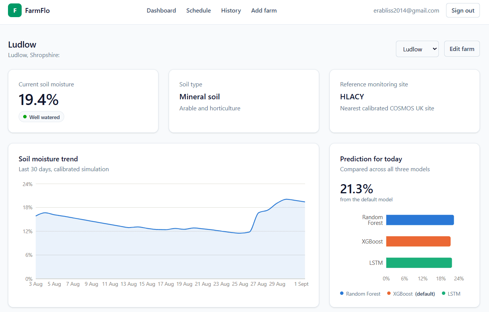Click the 12% y-axis label on trend chart

28,231
